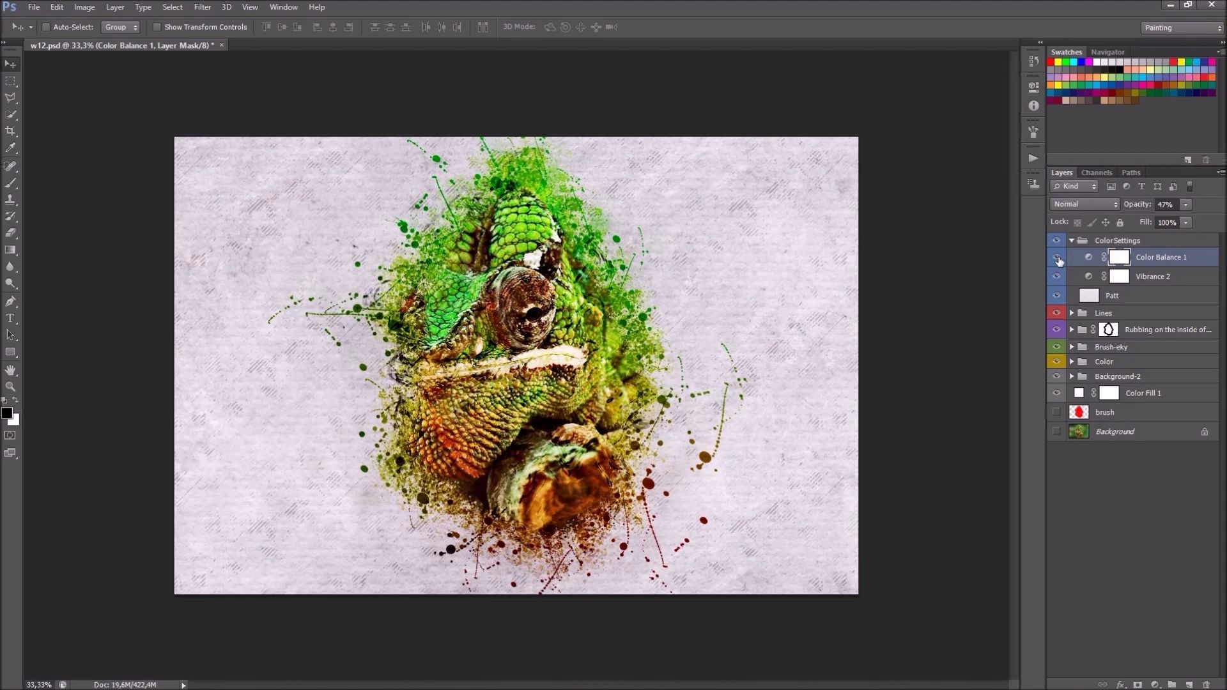This screenshot has width=1227, height=690.
Task: Enable the Auto-Select checkbox
Action: tap(46, 27)
